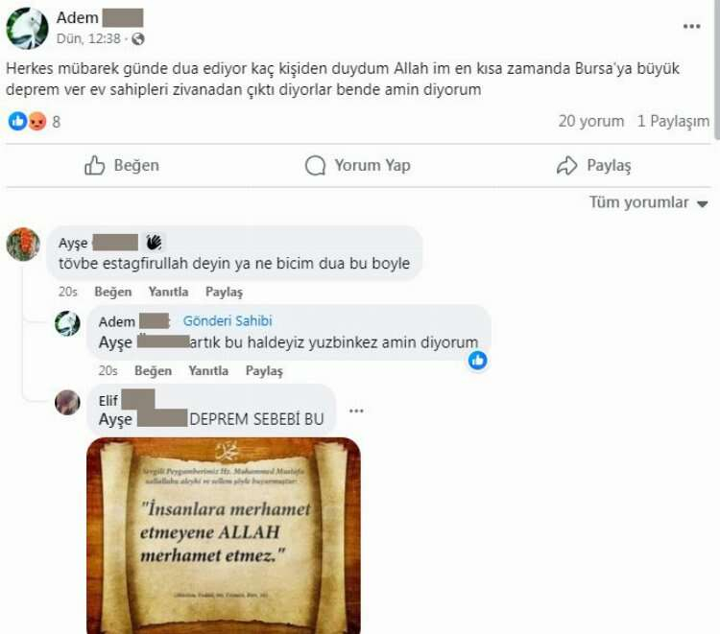Open Ayşe's commenter avatar
This screenshot has width=720, height=634.
(23, 244)
